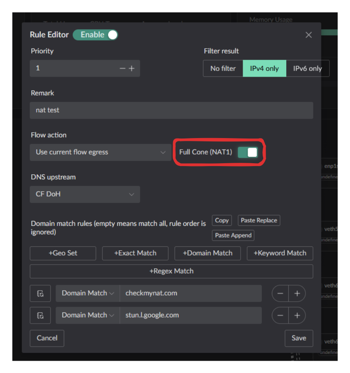
Task: Add a rule after checkmynat.com with plus
Action: (x=297, y=293)
